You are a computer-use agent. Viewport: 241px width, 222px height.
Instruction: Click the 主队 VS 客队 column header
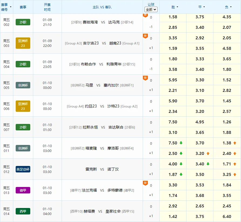[102, 7]
